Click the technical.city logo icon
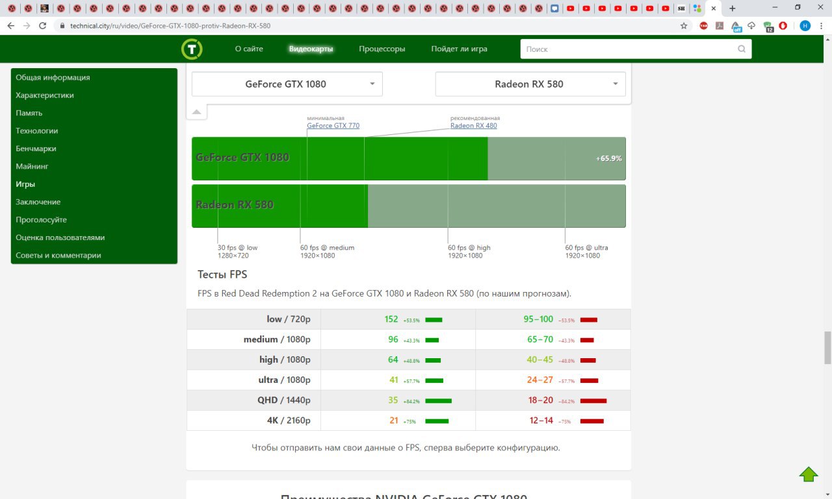The height and width of the screenshot is (499, 832). [x=192, y=49]
